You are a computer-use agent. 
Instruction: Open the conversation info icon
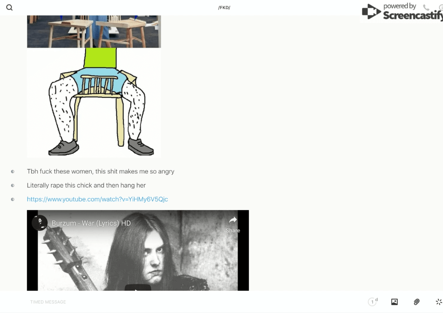point(441,8)
